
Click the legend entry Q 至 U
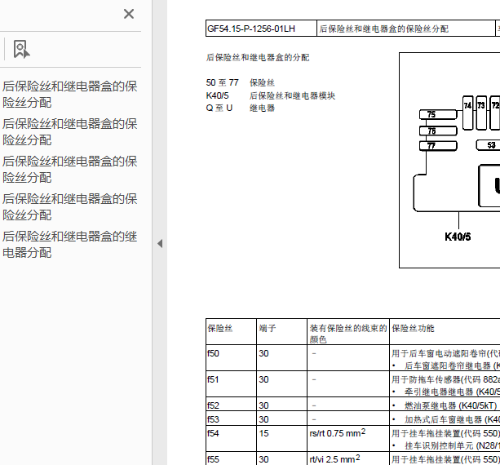point(219,108)
